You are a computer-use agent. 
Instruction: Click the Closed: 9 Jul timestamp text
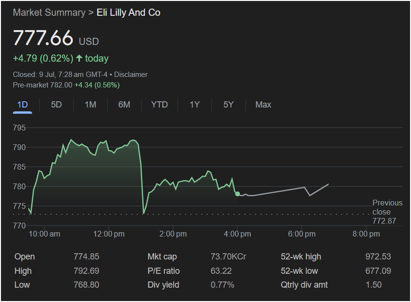pyautogui.click(x=60, y=75)
